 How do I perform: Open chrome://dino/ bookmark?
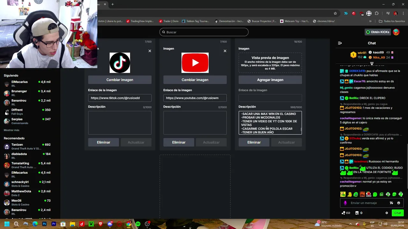tap(324, 21)
